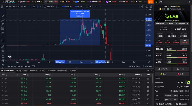192x106 pixels.
Task: Select the trend line drawing tool
Action: [3, 16]
